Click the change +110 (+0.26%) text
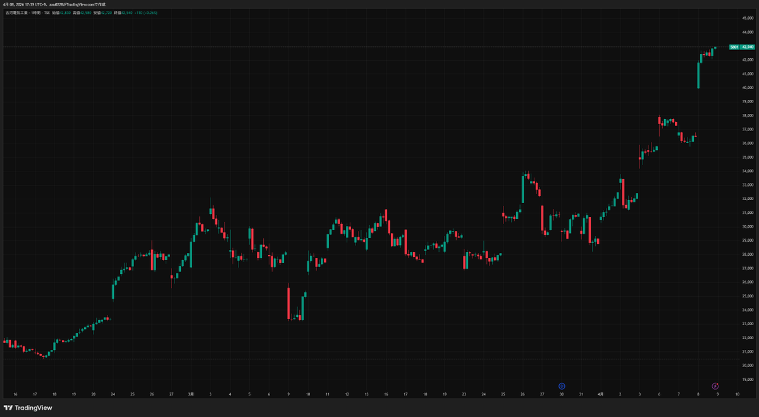759x417 pixels. [x=145, y=12]
